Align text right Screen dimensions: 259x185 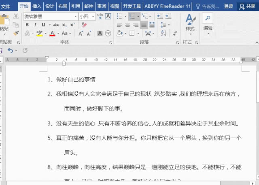(x=136, y=25)
